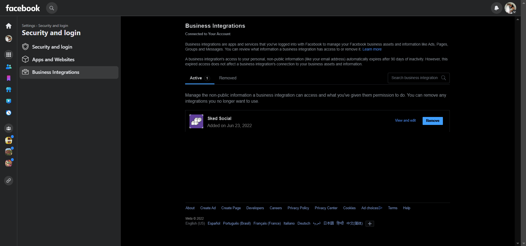Open the first shortcut with yellow thumbnail
This screenshot has height=246, width=526.
pos(9,140)
